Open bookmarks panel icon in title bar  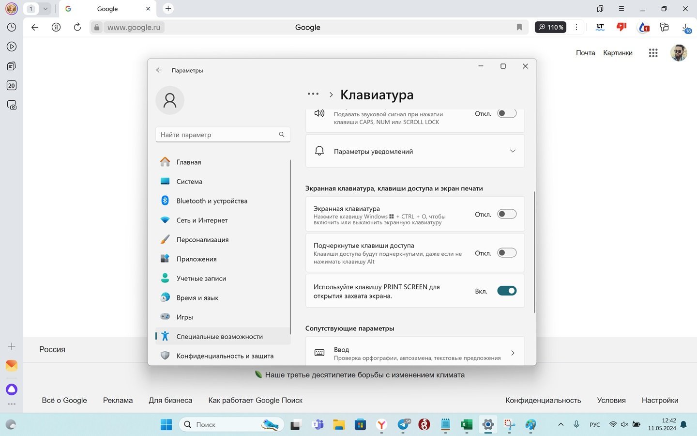600,9
